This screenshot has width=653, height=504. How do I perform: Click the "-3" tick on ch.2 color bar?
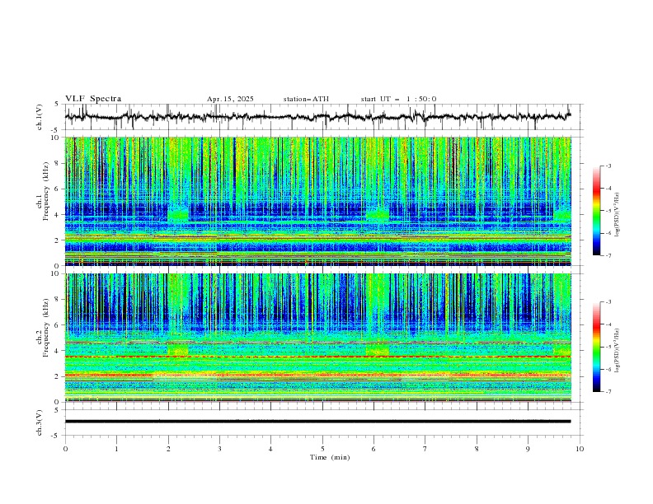coord(608,302)
